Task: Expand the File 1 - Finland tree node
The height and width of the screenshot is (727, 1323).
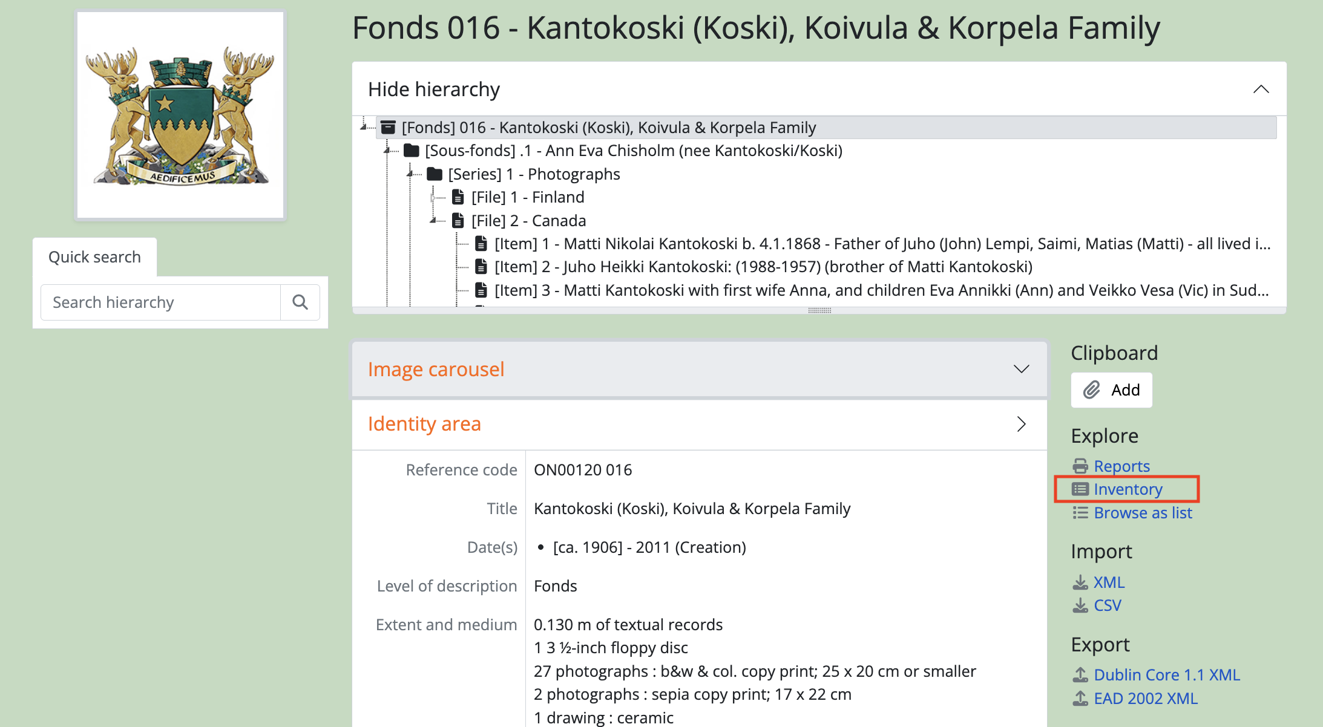Action: (x=433, y=197)
